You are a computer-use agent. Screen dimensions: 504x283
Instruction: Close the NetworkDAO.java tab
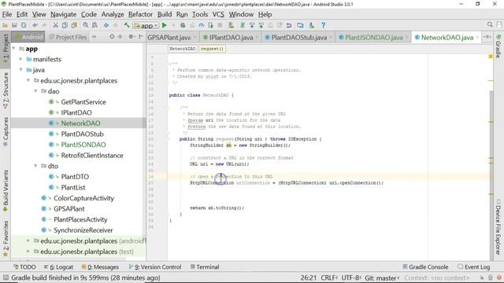[x=477, y=38]
